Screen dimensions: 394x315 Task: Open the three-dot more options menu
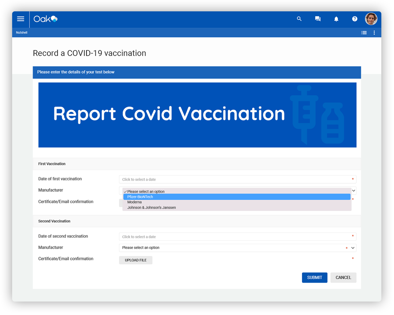click(374, 33)
